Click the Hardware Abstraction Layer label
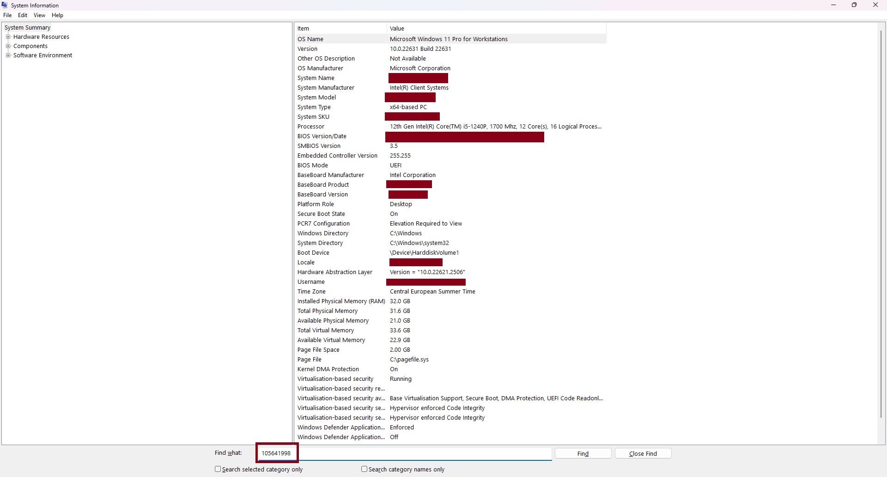Screen dimensions: 887x477 pos(335,272)
